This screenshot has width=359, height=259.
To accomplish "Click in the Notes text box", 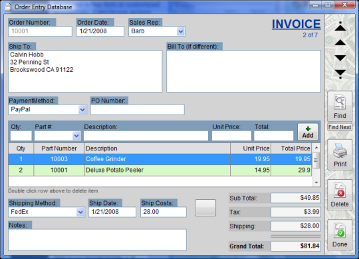I will click(97, 240).
